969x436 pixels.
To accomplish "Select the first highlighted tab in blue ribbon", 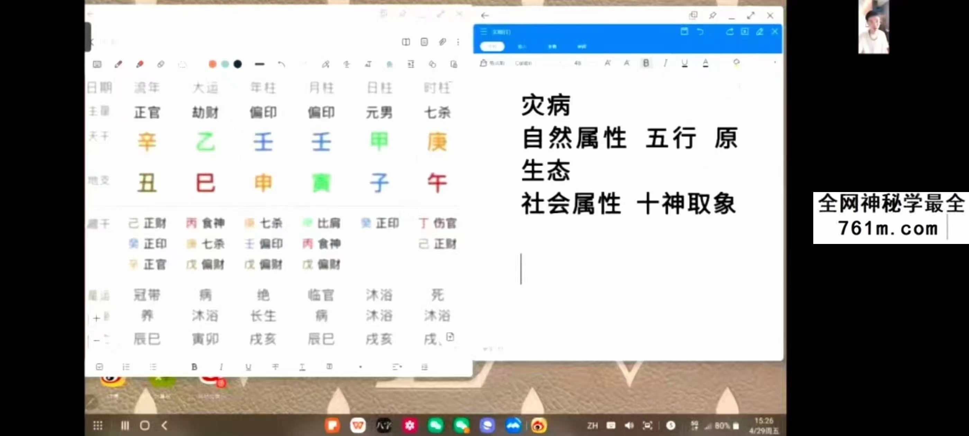I will pos(492,46).
